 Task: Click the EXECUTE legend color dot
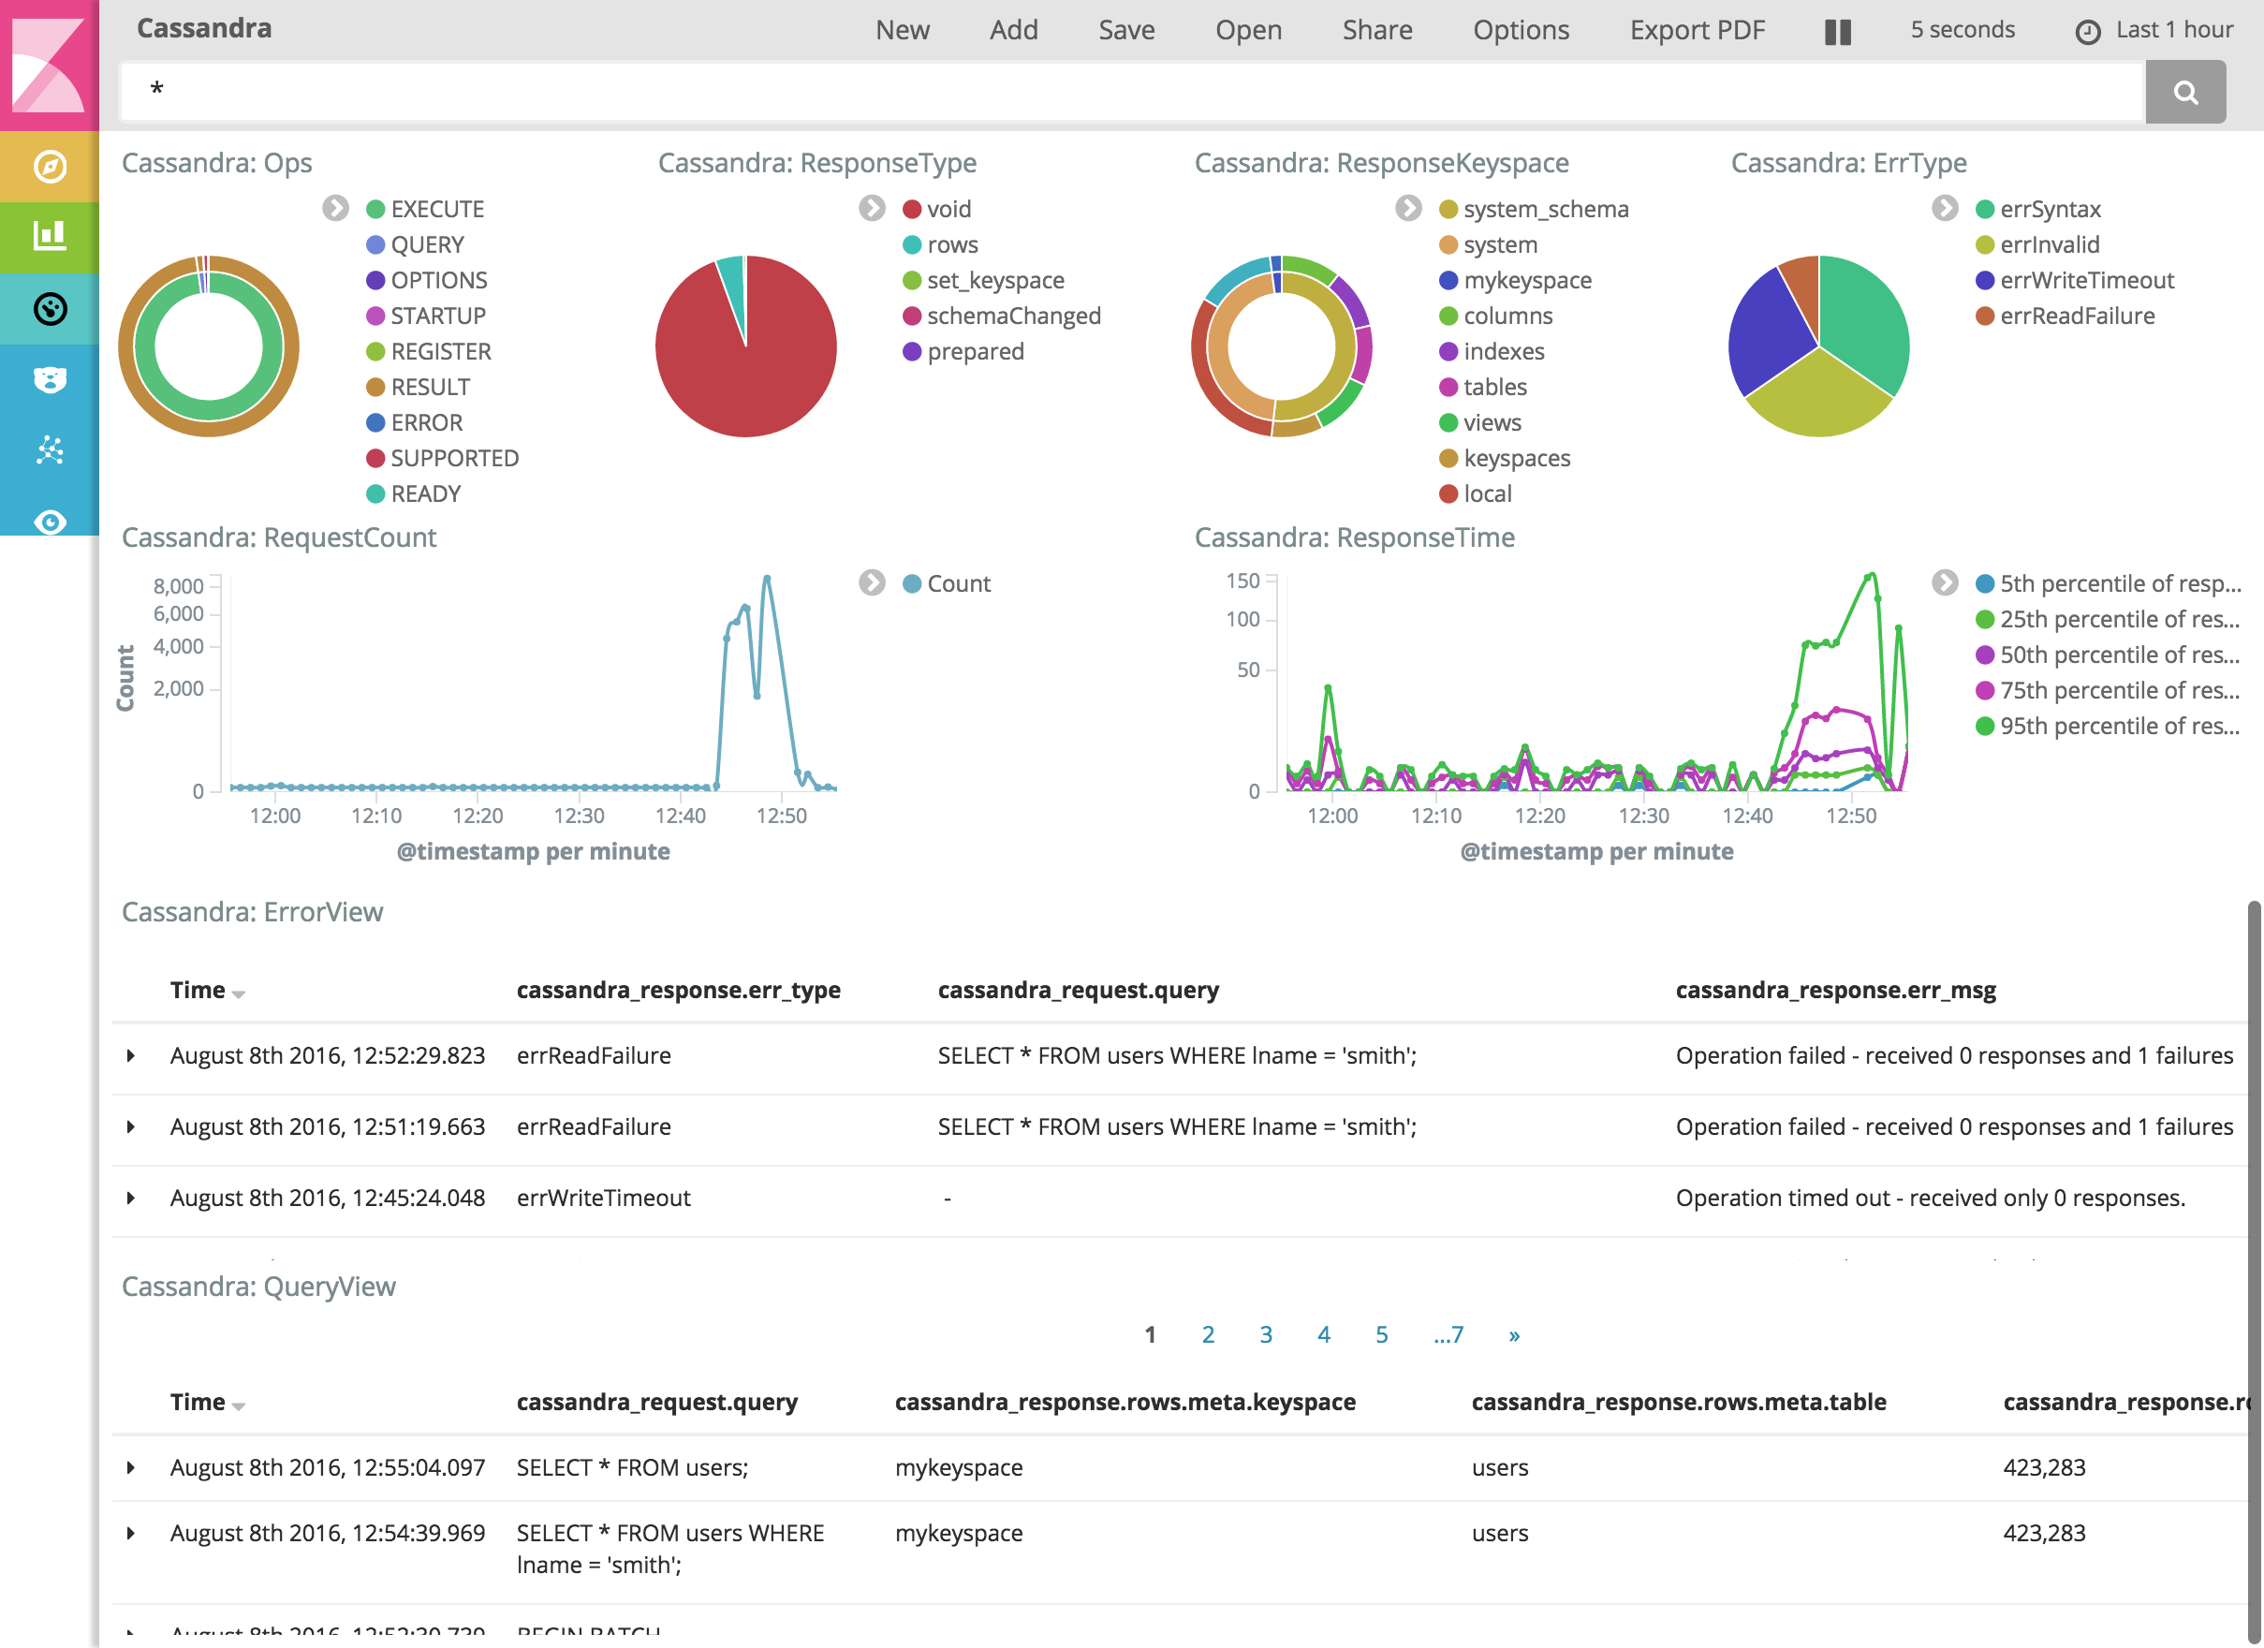click(x=375, y=209)
